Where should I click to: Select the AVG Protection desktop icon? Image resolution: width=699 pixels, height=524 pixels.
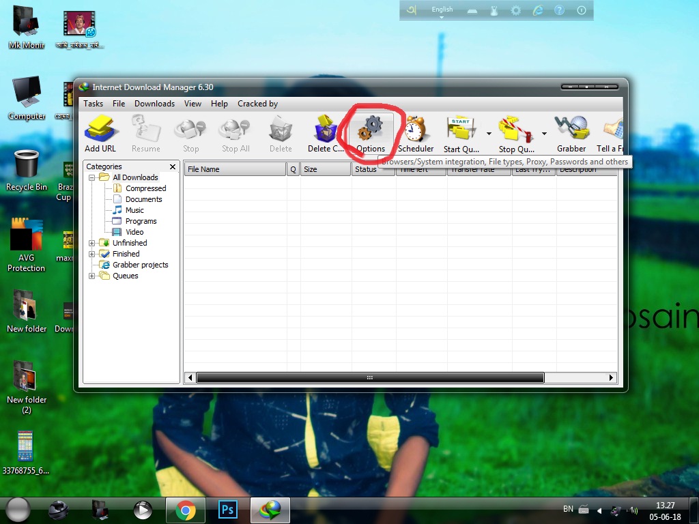[27, 245]
